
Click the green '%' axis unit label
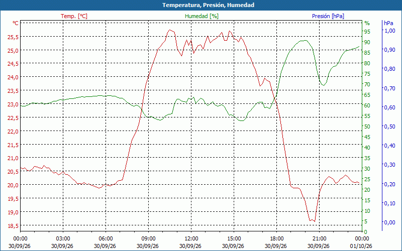tap(367, 23)
